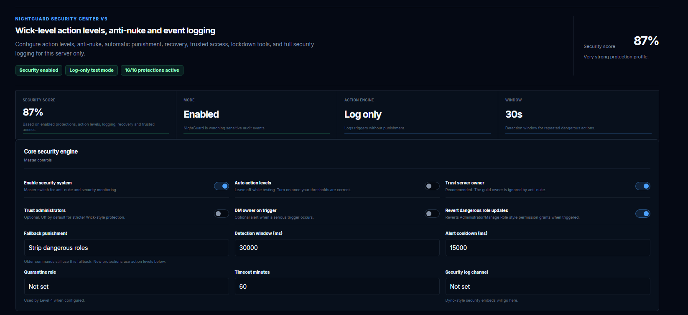Disable the Trust server owner toggle
688x315 pixels.
(643, 186)
